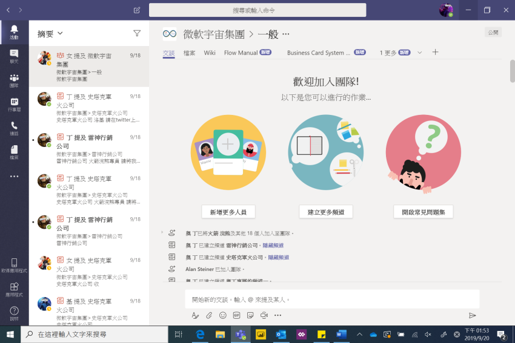Click the 新增更多人員 button
This screenshot has height=343, width=515.
tap(228, 212)
